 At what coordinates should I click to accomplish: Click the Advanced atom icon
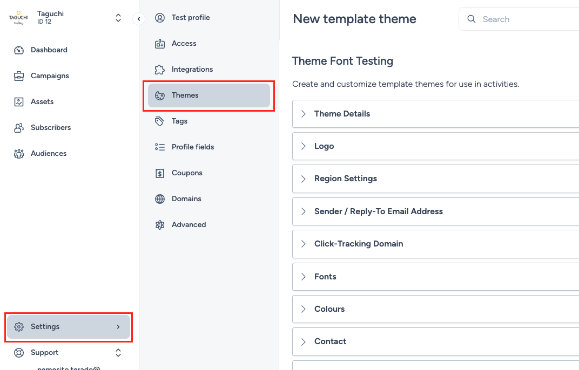(160, 225)
